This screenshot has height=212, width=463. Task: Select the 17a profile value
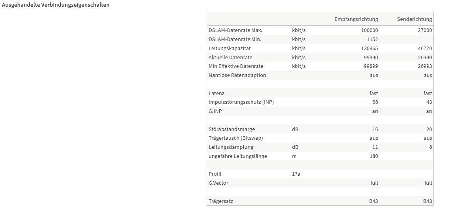pos(296,174)
